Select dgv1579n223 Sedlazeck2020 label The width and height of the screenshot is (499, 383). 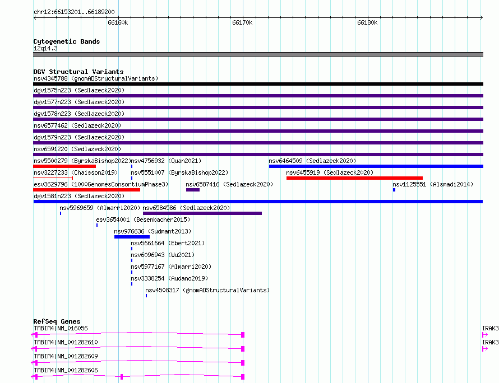(x=79, y=137)
